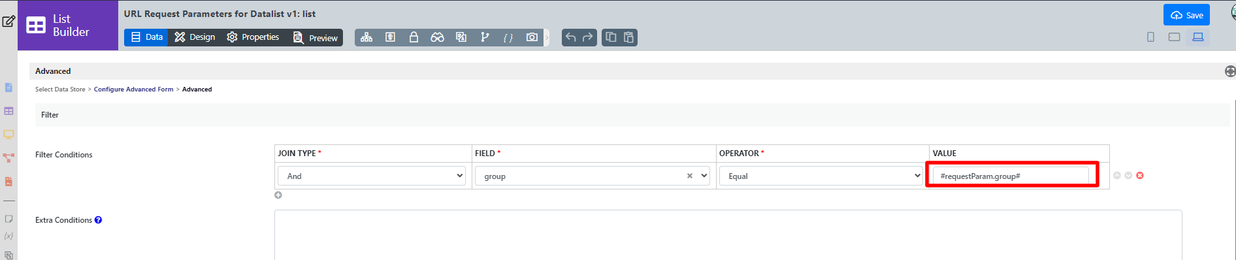
Task: Click the undo arrow icon
Action: 570,37
